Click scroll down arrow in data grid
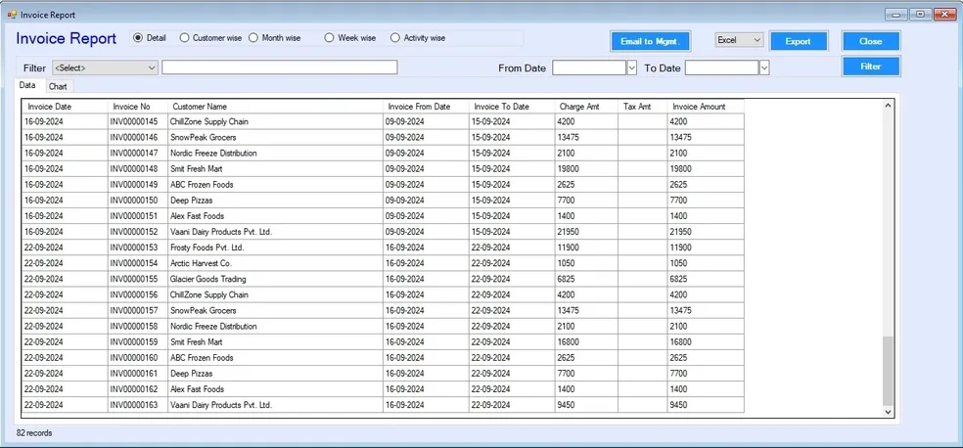The width and height of the screenshot is (963, 448). pos(889,412)
